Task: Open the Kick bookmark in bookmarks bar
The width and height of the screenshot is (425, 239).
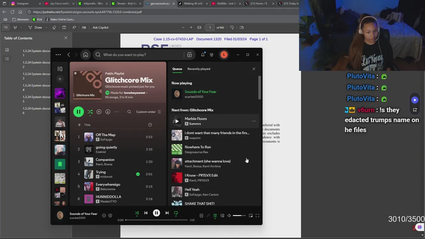Action: coord(37,20)
